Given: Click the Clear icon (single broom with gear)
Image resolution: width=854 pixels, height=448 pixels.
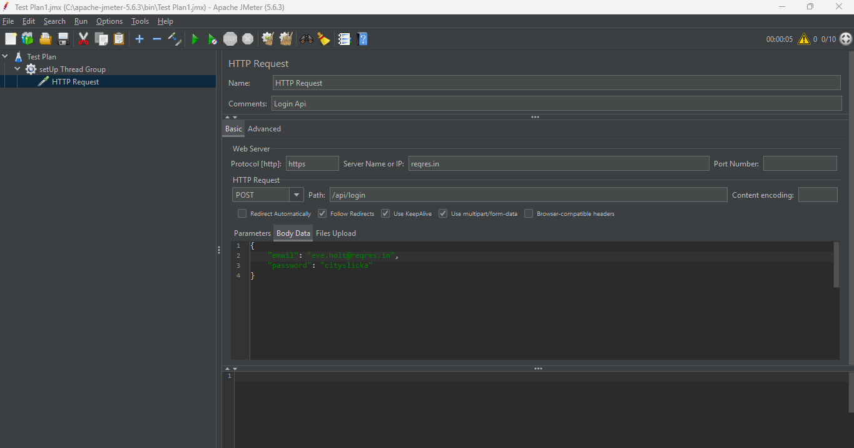Looking at the screenshot, I should (x=268, y=39).
